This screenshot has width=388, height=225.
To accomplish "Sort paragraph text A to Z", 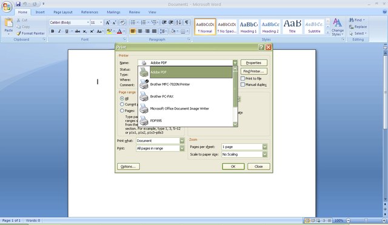I will [179, 22].
